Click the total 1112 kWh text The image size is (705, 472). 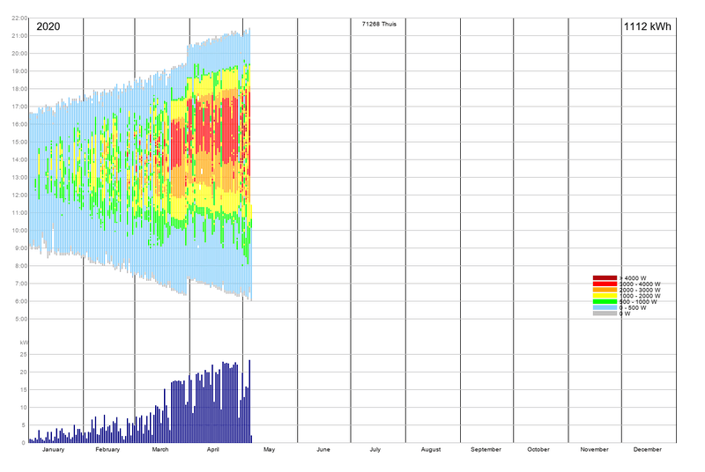[648, 26]
